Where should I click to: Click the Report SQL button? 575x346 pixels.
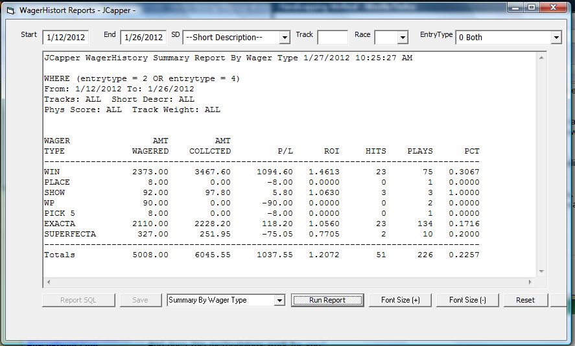[x=78, y=300]
